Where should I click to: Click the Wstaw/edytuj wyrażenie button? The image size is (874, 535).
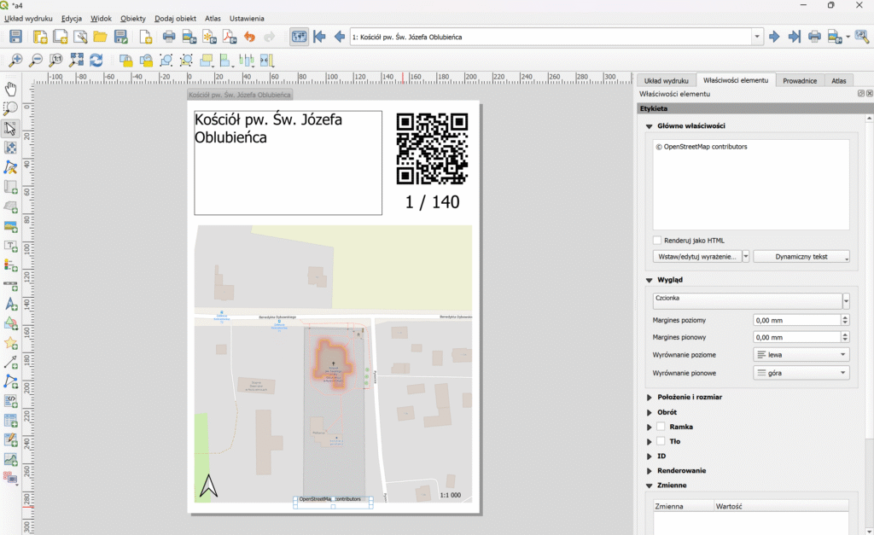696,256
